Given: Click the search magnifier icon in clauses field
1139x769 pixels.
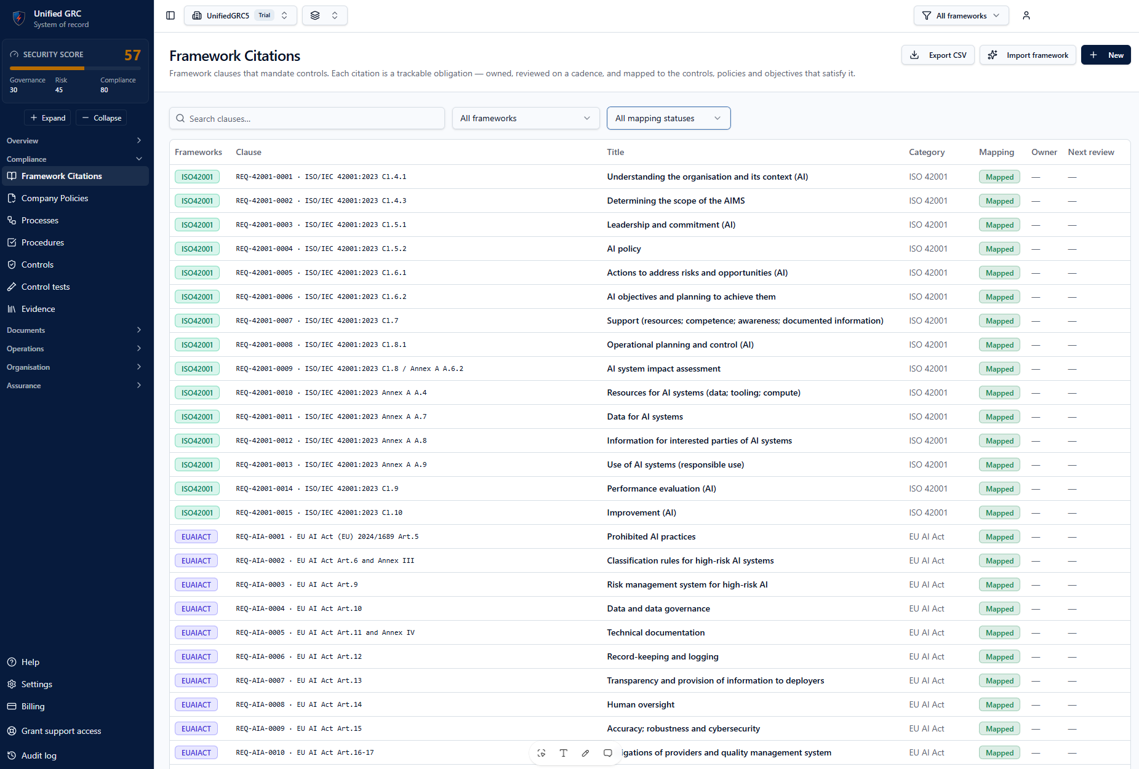Looking at the screenshot, I should 180,118.
